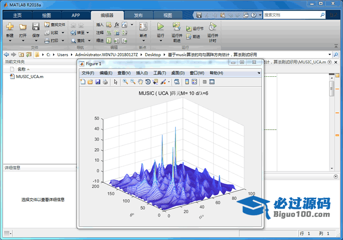This screenshot has width=343, height=240.
Task: Click the Find (查找) magnifier icon
Action: click(73, 41)
